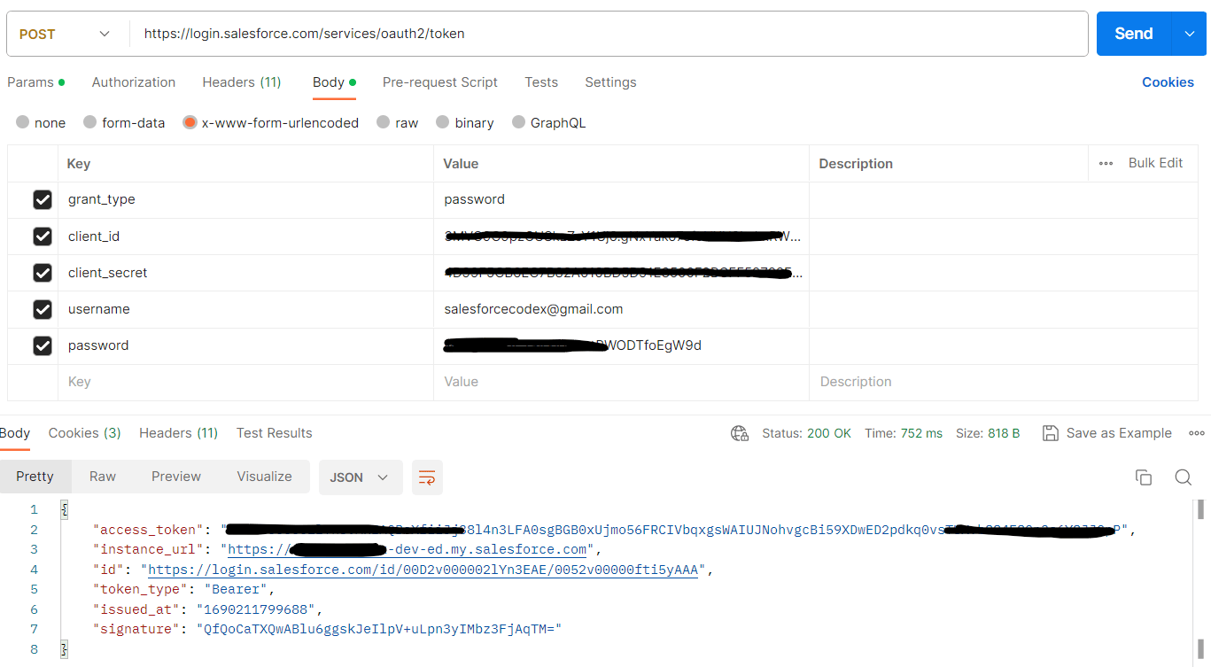Click the wrap lines icon in response toolbar
The height and width of the screenshot is (667, 1211).
[427, 477]
